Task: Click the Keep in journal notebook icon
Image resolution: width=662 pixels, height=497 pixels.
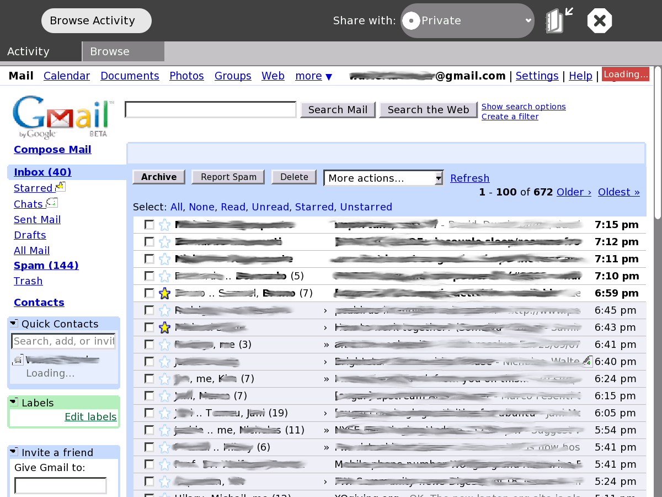Action: (558, 21)
